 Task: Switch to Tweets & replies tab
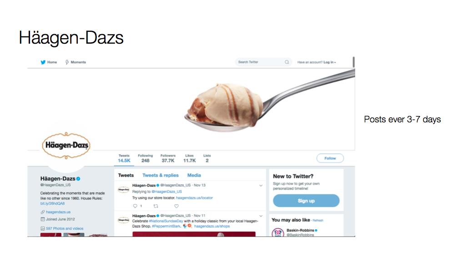161,175
